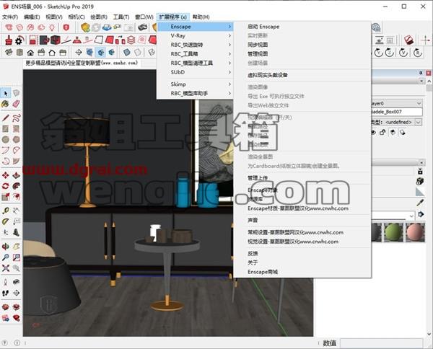Open the Layer0 layer dropdown

pyautogui.click(x=395, y=103)
